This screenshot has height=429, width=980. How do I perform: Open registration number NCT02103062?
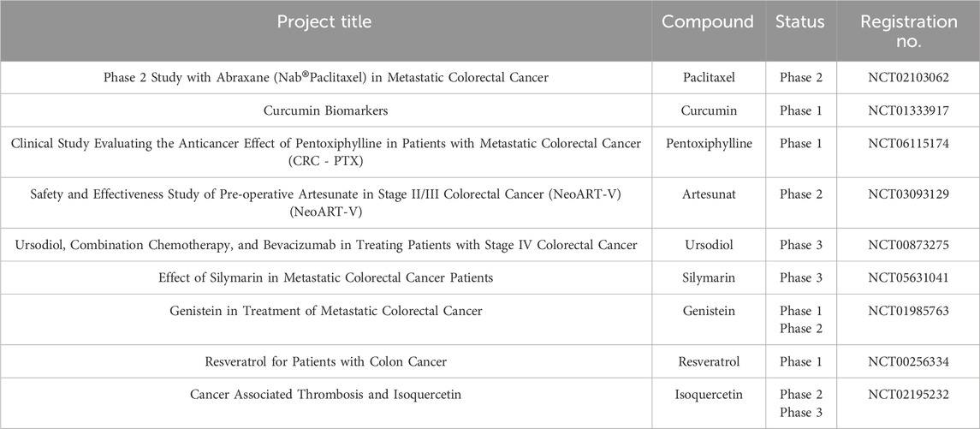[909, 78]
